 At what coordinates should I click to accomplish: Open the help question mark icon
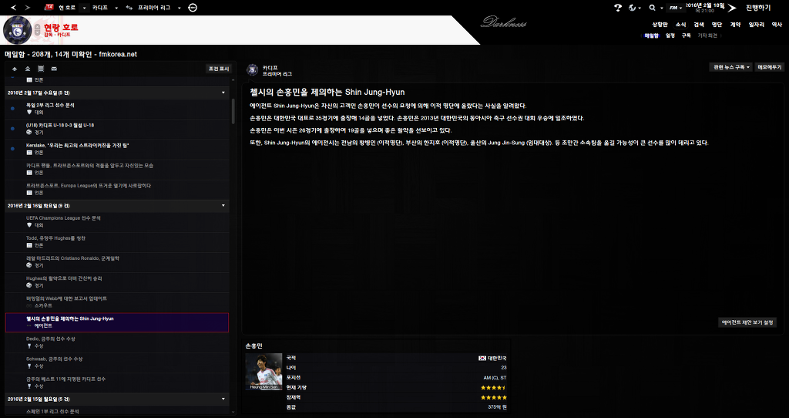(618, 8)
